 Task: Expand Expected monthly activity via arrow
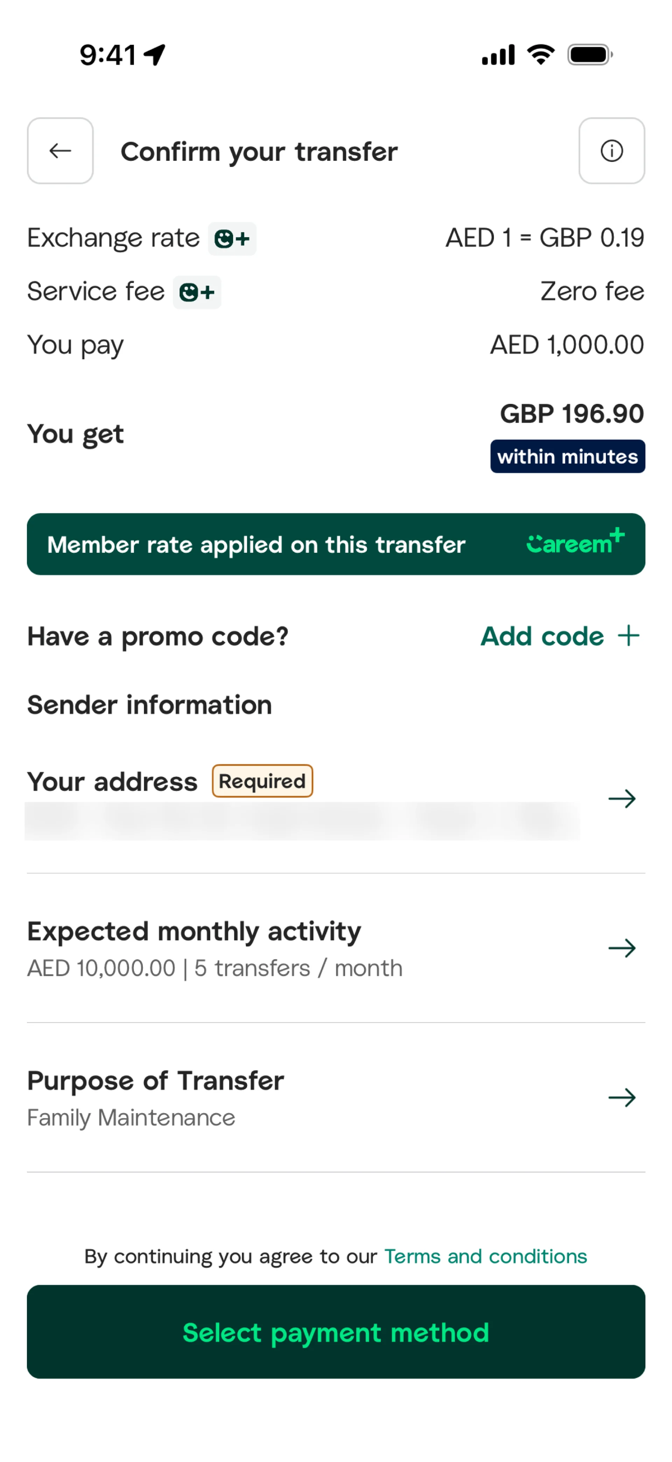tap(622, 948)
